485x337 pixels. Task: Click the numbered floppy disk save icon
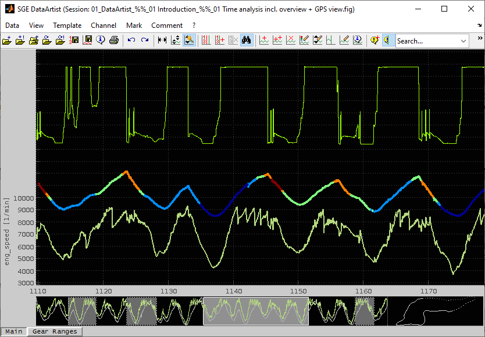click(x=74, y=40)
